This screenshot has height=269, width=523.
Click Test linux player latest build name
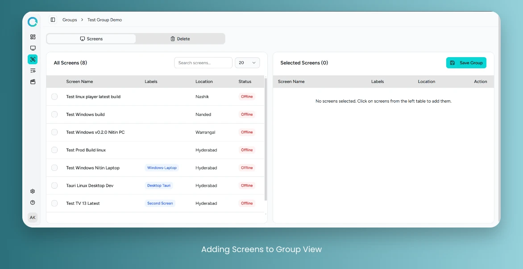pos(93,97)
